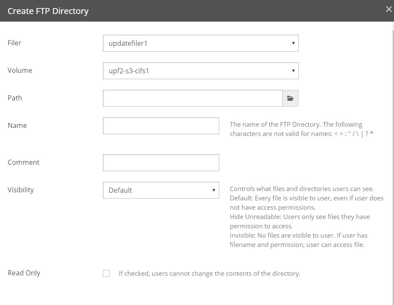Click the 'Hide Unreadable' help description
The height and width of the screenshot is (305, 394).
(x=300, y=221)
